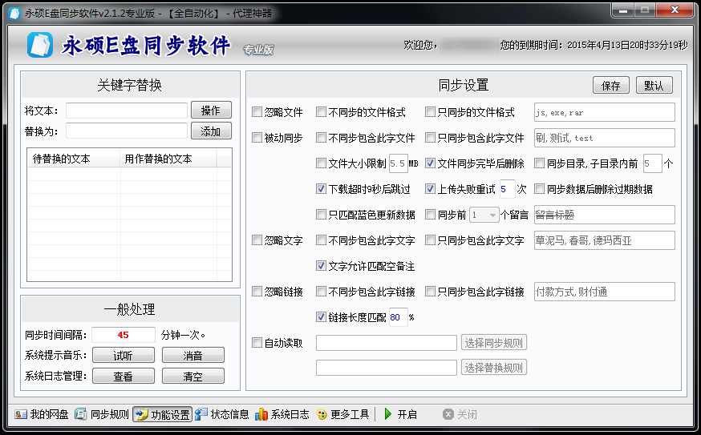The width and height of the screenshot is (701, 435).
Task: Click the 试听 music preview button
Action: click(123, 355)
